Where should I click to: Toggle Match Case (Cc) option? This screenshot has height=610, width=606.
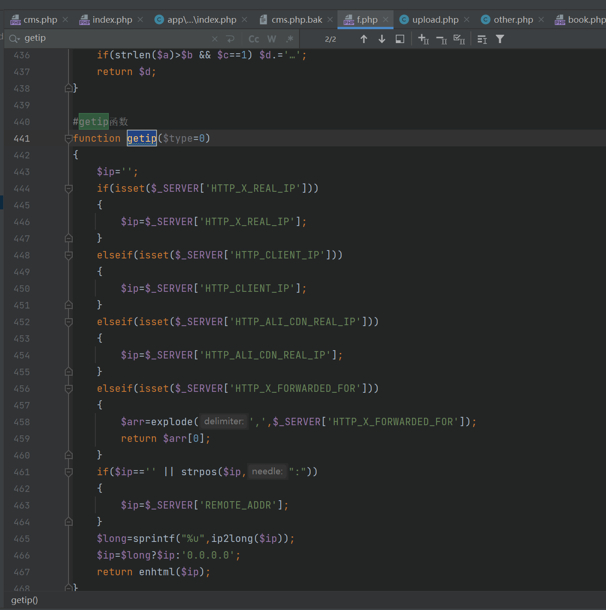pyautogui.click(x=254, y=39)
